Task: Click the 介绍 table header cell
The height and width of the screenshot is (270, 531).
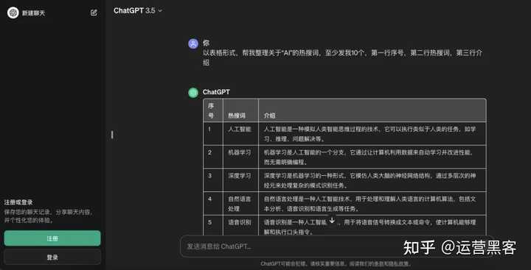Action: 372,110
